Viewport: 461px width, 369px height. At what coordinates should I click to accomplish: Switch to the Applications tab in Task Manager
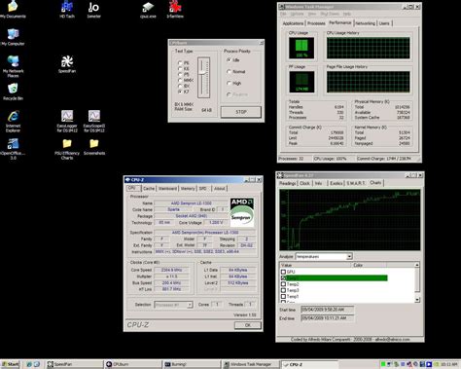(293, 23)
